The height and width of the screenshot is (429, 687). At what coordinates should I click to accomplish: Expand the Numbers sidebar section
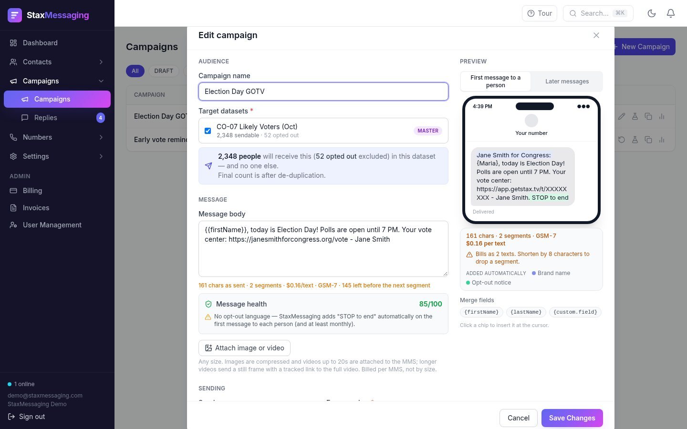tap(57, 137)
